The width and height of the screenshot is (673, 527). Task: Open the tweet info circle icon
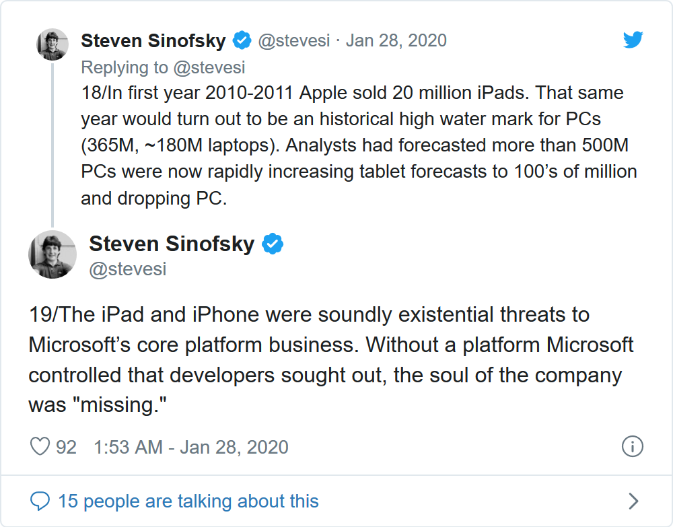[x=633, y=446]
